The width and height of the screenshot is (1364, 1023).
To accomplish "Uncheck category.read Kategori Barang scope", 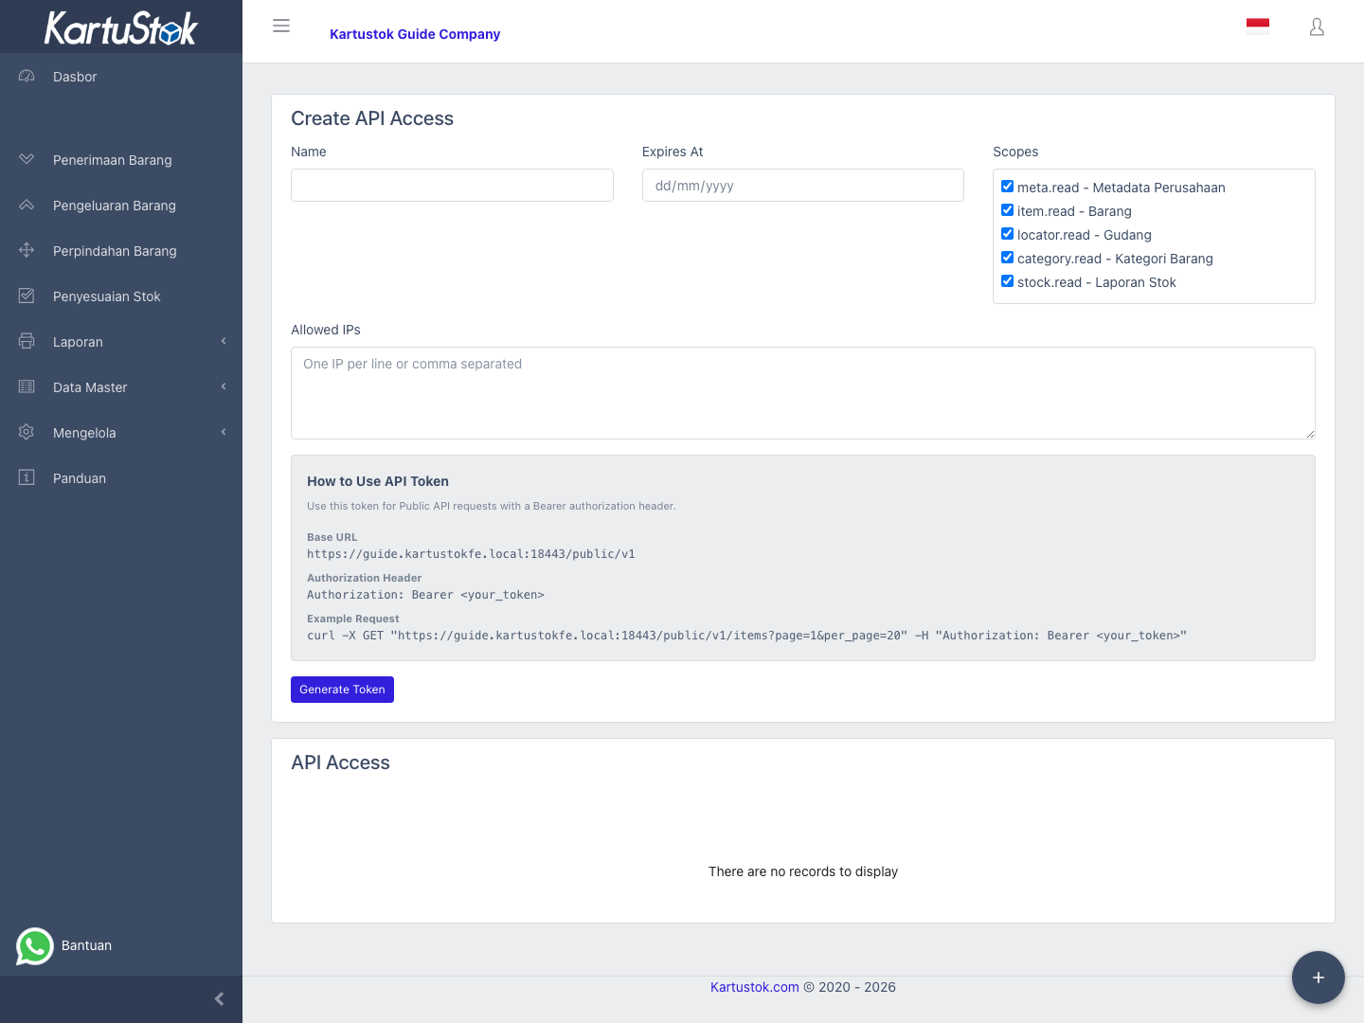I will click(1008, 258).
